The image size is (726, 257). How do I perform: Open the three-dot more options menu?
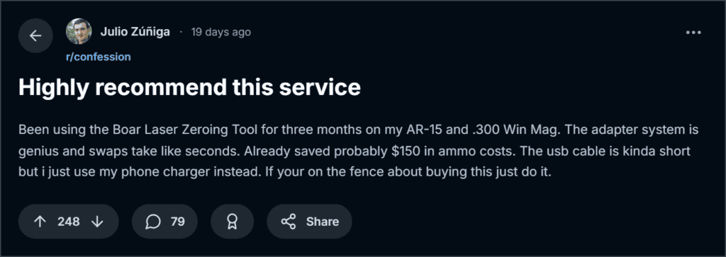(x=693, y=33)
